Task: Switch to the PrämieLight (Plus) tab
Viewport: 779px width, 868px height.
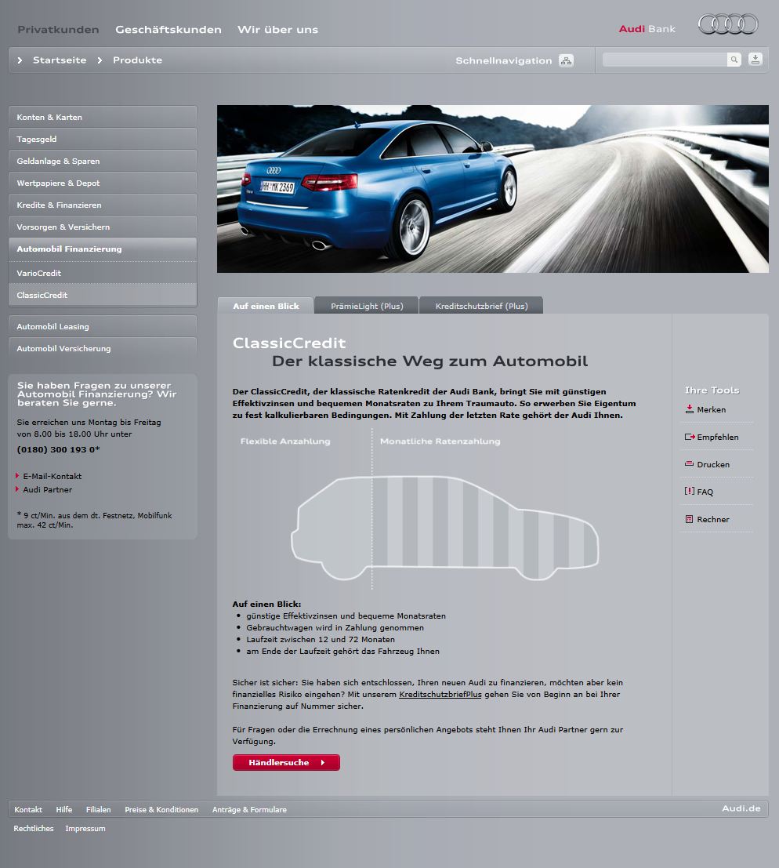Action: 367,306
